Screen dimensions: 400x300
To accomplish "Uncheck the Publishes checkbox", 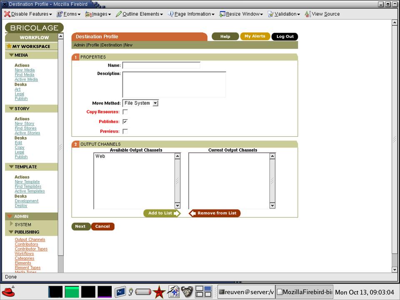I will point(125,122).
